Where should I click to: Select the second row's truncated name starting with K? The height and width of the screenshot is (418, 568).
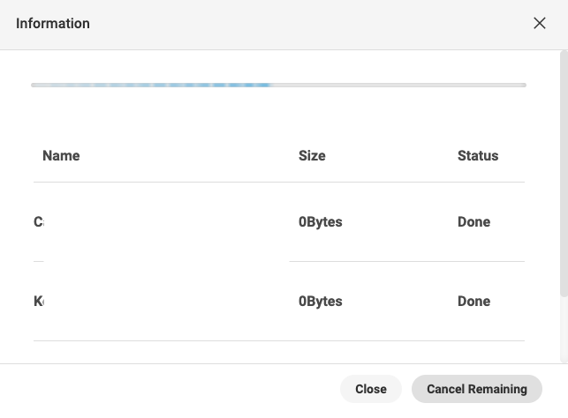tap(39, 302)
